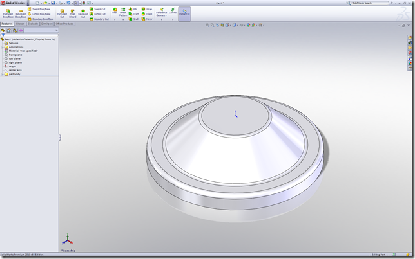The height and width of the screenshot is (259, 415).
Task: Open the FeatureManager design tree tab
Action: pyautogui.click(x=3, y=30)
